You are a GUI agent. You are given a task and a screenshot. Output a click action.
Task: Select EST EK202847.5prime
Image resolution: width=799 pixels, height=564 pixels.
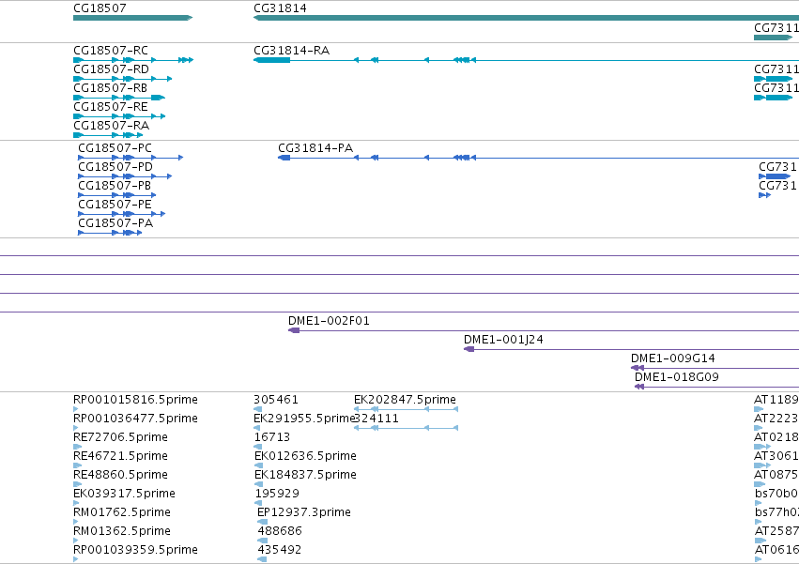405,400
